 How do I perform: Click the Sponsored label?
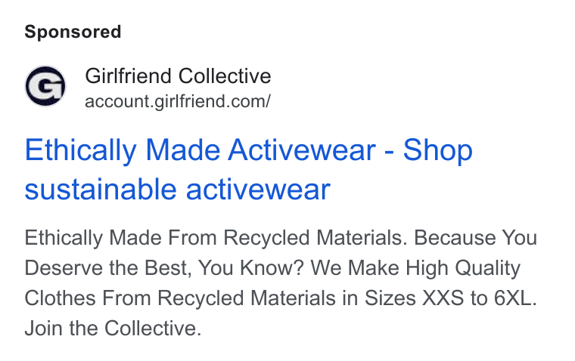[x=73, y=32]
